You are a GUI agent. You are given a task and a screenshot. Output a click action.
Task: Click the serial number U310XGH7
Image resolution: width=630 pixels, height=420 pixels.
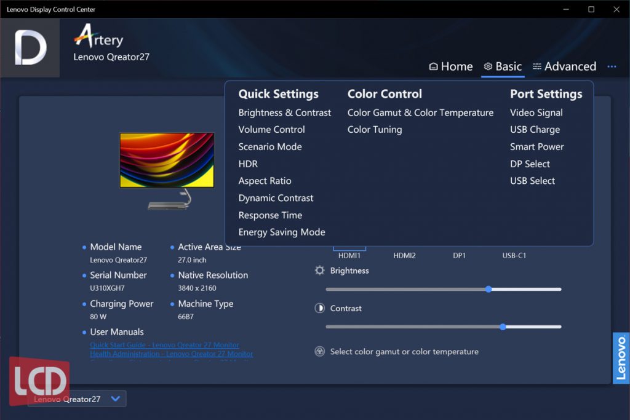click(107, 288)
